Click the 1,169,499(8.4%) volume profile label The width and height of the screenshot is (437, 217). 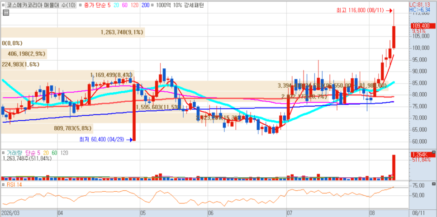tap(111, 75)
